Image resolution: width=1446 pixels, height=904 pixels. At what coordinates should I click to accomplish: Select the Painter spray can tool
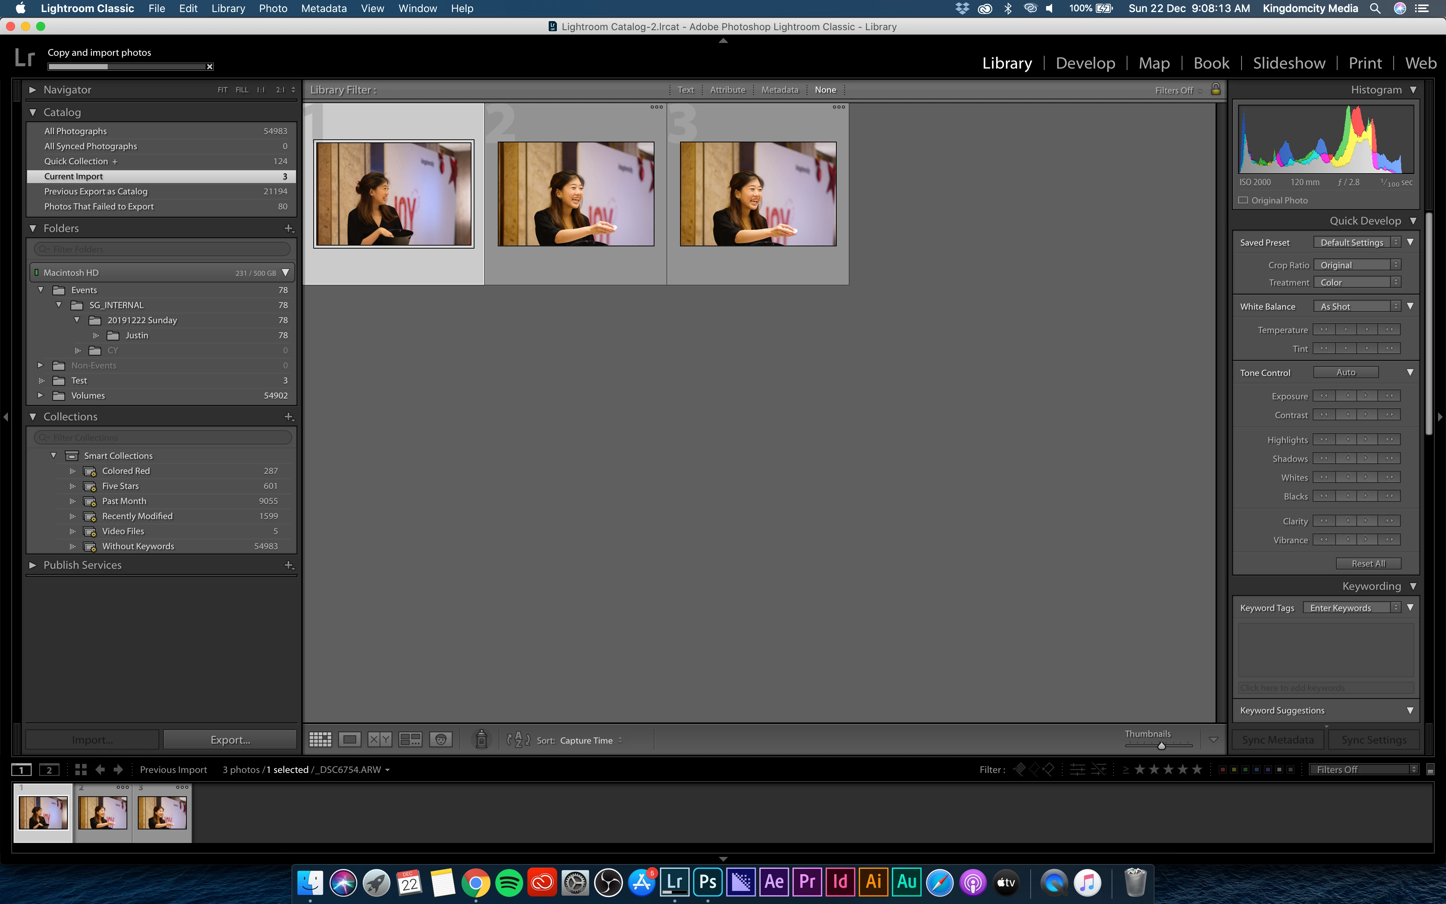[481, 739]
